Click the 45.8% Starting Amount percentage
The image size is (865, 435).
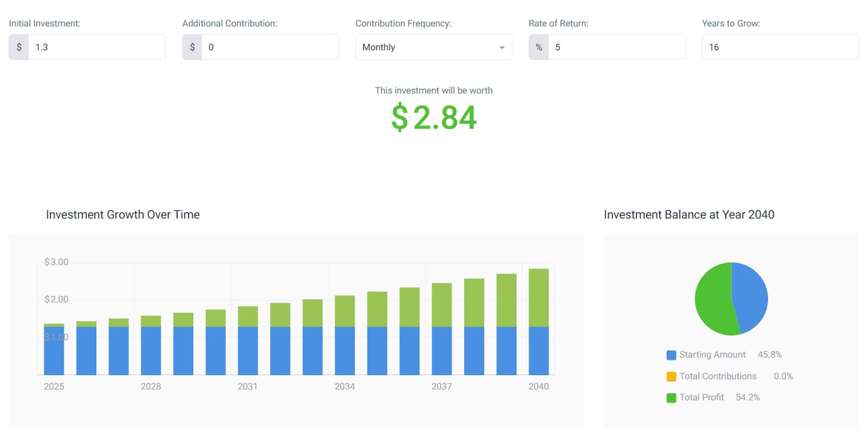[x=769, y=355]
